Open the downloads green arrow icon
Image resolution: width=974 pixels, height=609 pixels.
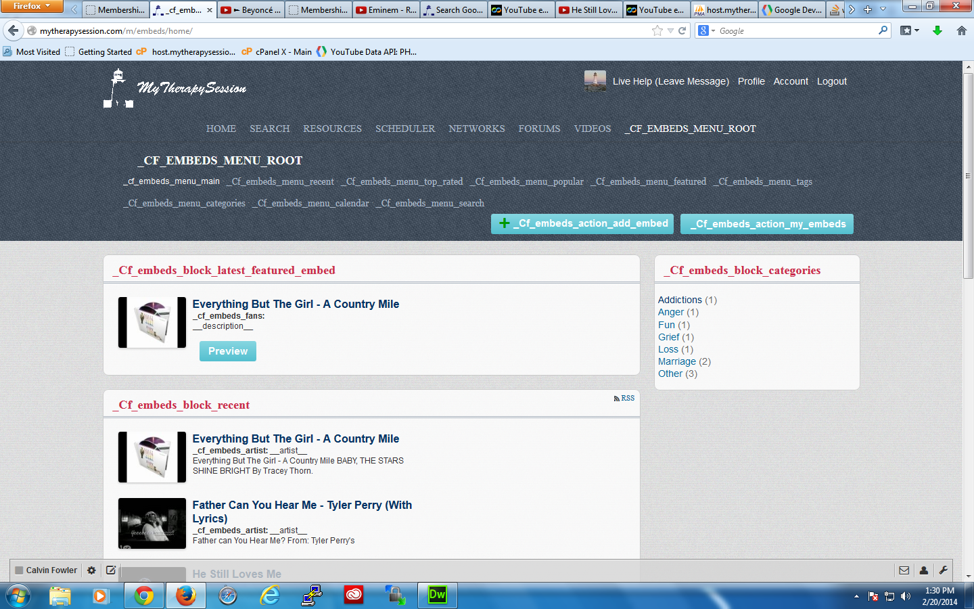(x=937, y=30)
